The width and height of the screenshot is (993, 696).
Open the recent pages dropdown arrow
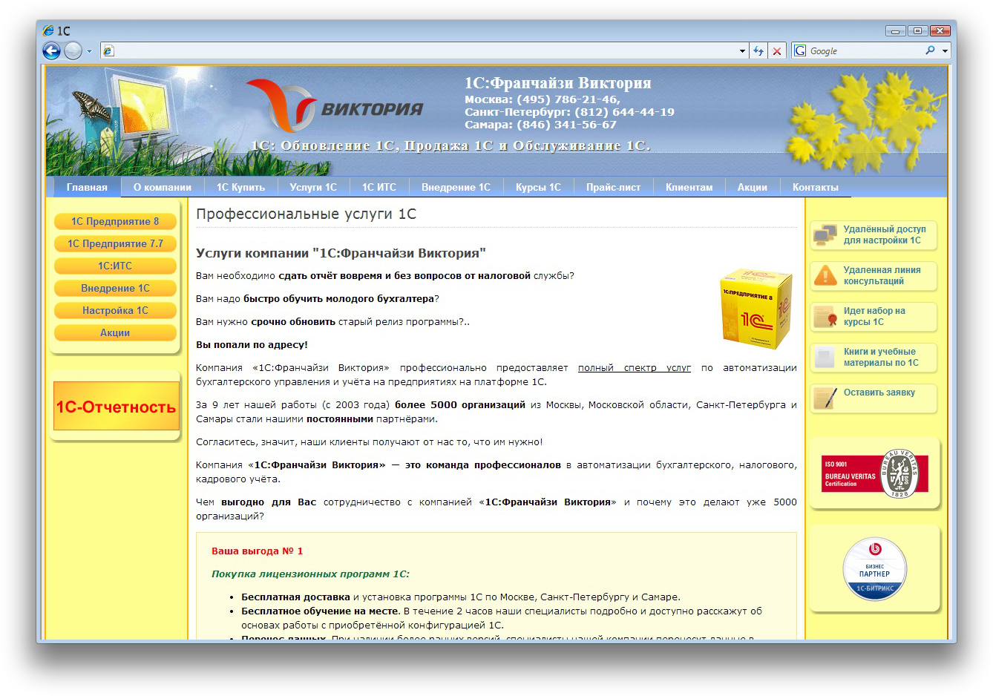click(x=89, y=51)
